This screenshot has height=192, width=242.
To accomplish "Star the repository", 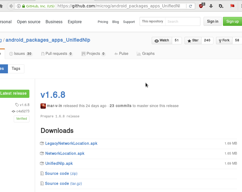I will point(193,40).
